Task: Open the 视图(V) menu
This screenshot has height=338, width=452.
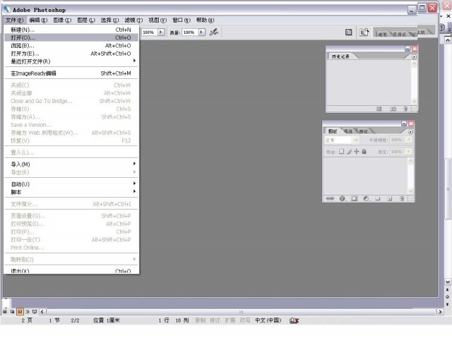Action: point(157,20)
